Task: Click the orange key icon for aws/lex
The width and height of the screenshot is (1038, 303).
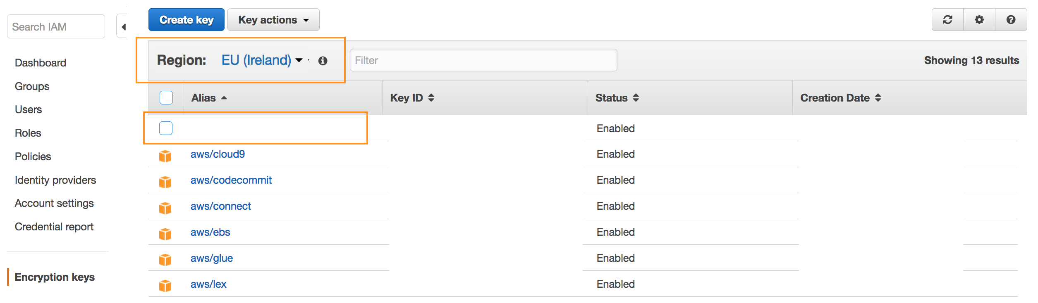Action: [165, 286]
